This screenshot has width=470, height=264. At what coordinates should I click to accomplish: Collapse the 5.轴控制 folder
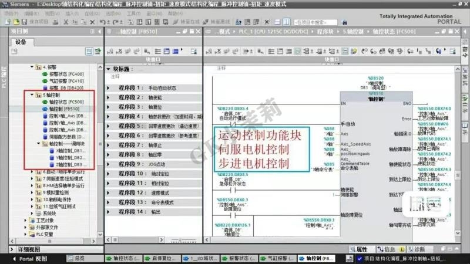coord(32,95)
